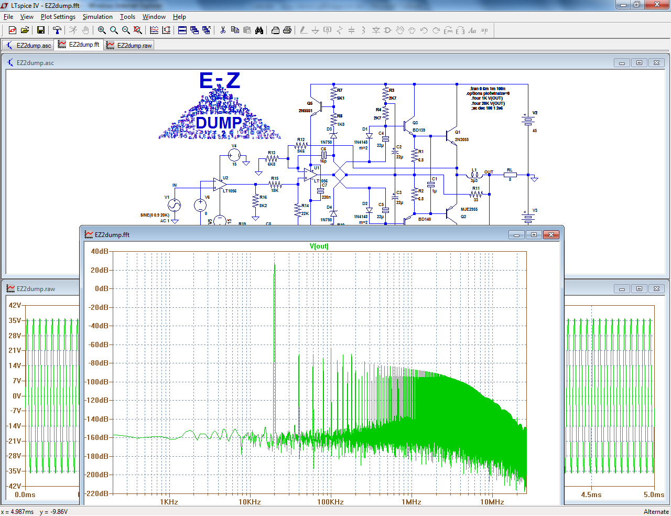Select the Resistor placement tool

coord(340,30)
